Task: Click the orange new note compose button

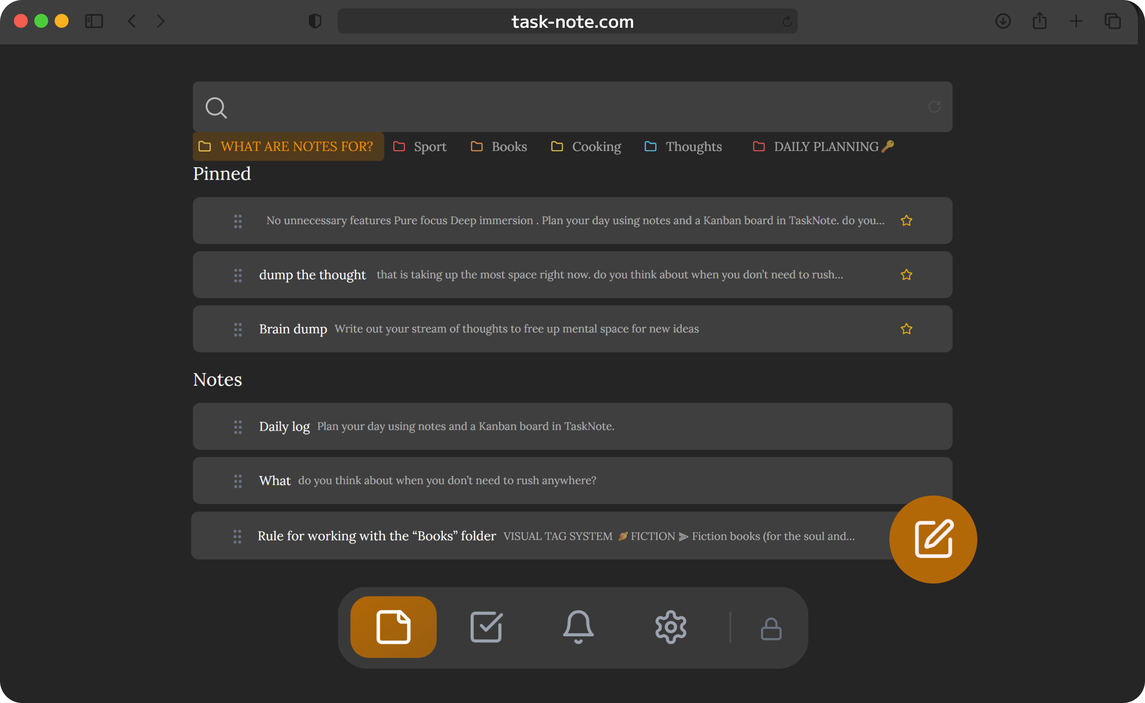Action: pos(932,540)
